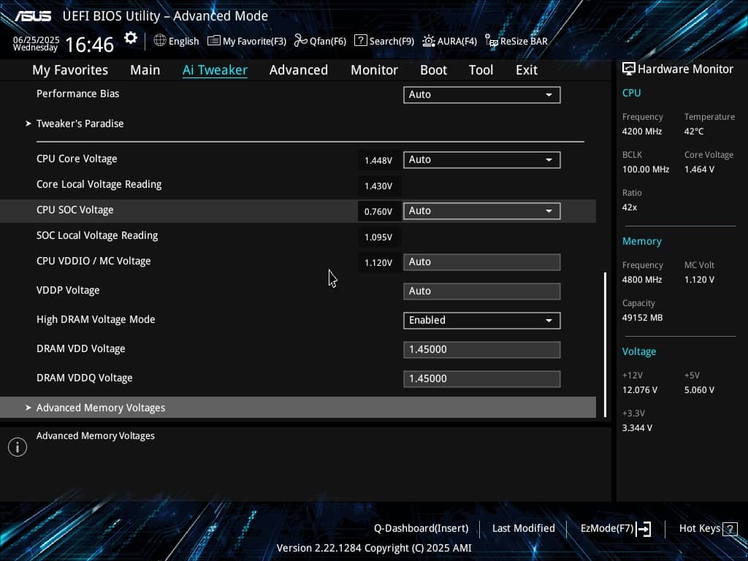Select the CPU SOC Voltage label

pyautogui.click(x=75, y=210)
